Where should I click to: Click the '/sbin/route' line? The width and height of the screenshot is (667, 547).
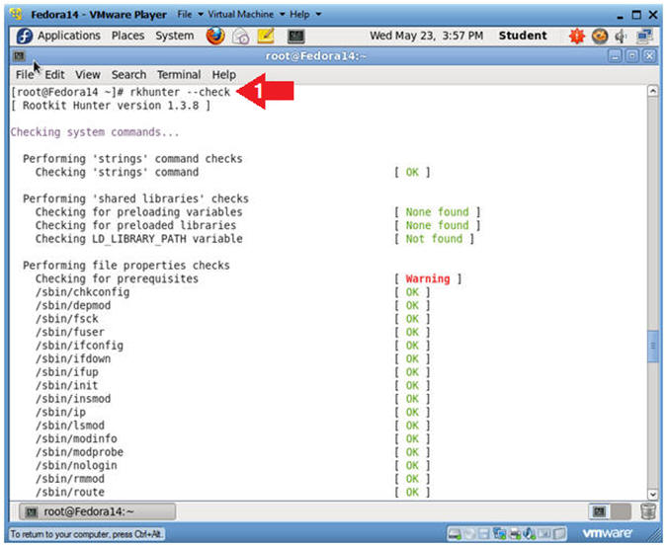point(70,492)
